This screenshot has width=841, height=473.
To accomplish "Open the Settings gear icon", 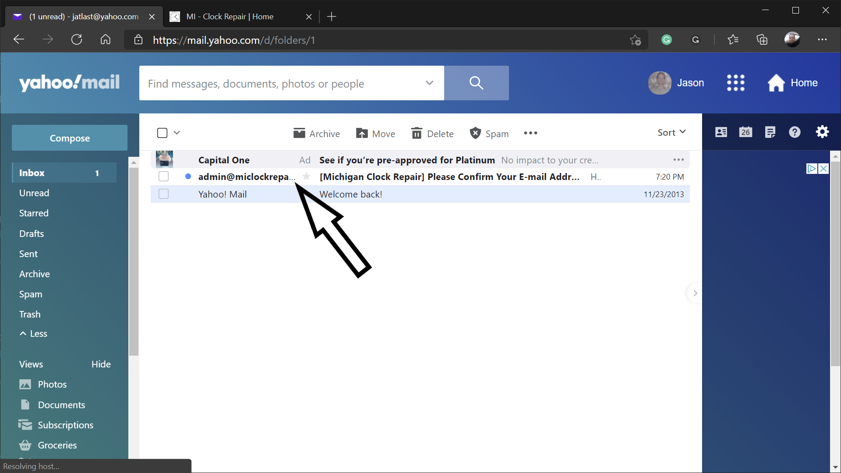I will point(822,132).
